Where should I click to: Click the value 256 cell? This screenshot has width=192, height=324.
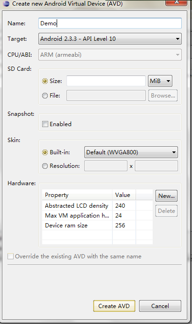(124, 225)
